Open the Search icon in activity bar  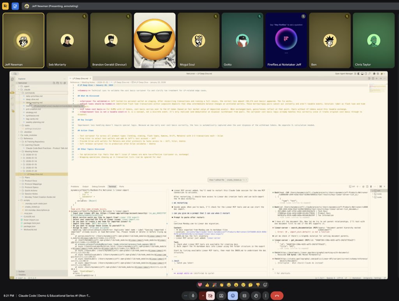click(x=12, y=86)
